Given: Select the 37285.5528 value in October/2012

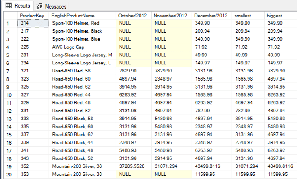Looking at the screenshot, I should pyautogui.click(x=133, y=166).
